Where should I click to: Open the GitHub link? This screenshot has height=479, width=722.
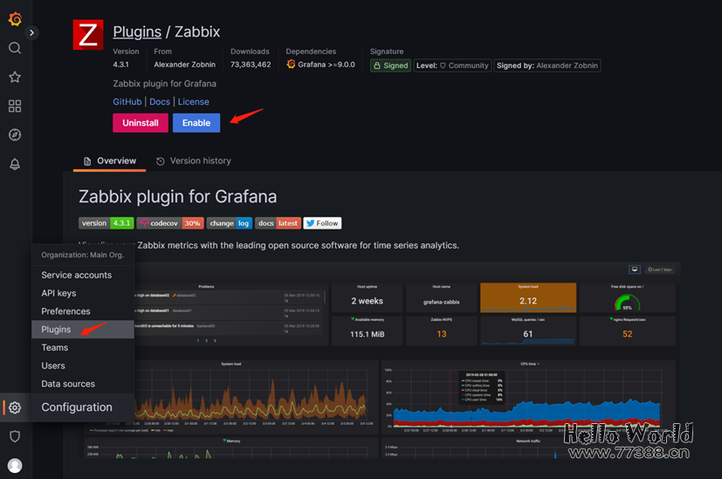coord(127,102)
